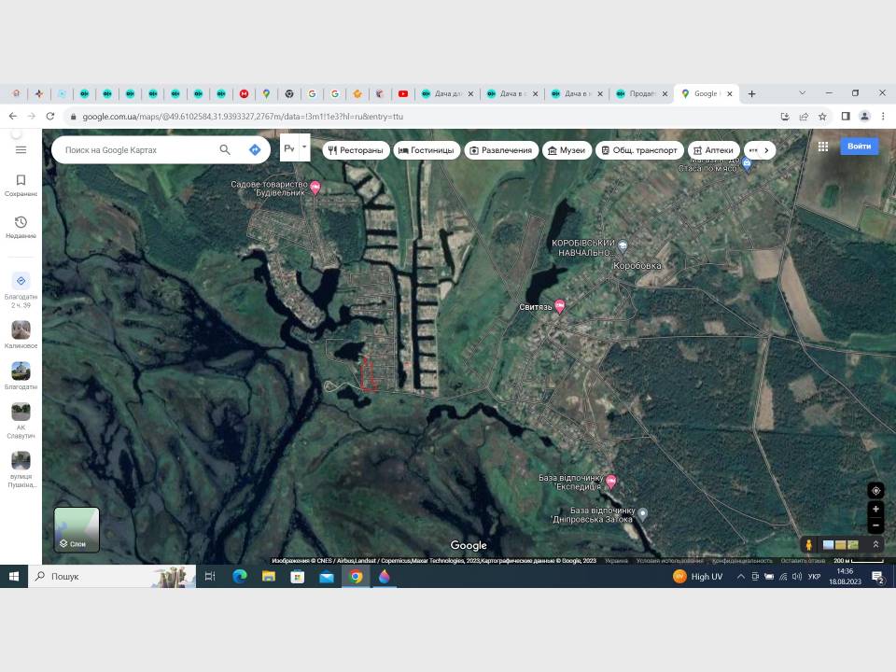Bookmark this page with star icon
This screenshot has height=672, width=896.
point(822,116)
